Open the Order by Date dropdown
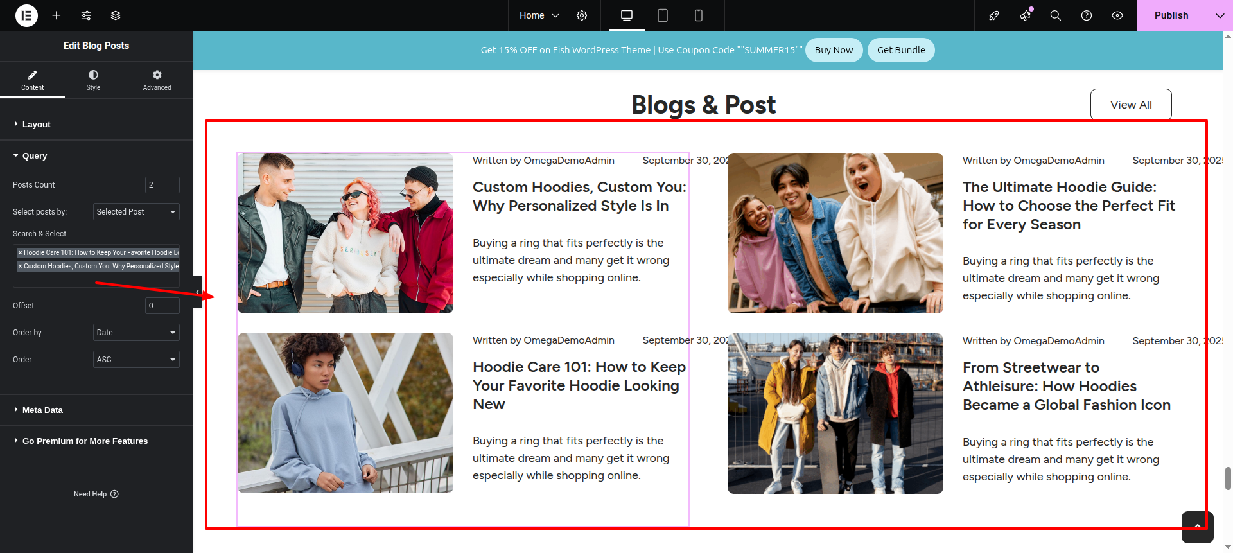 point(136,333)
